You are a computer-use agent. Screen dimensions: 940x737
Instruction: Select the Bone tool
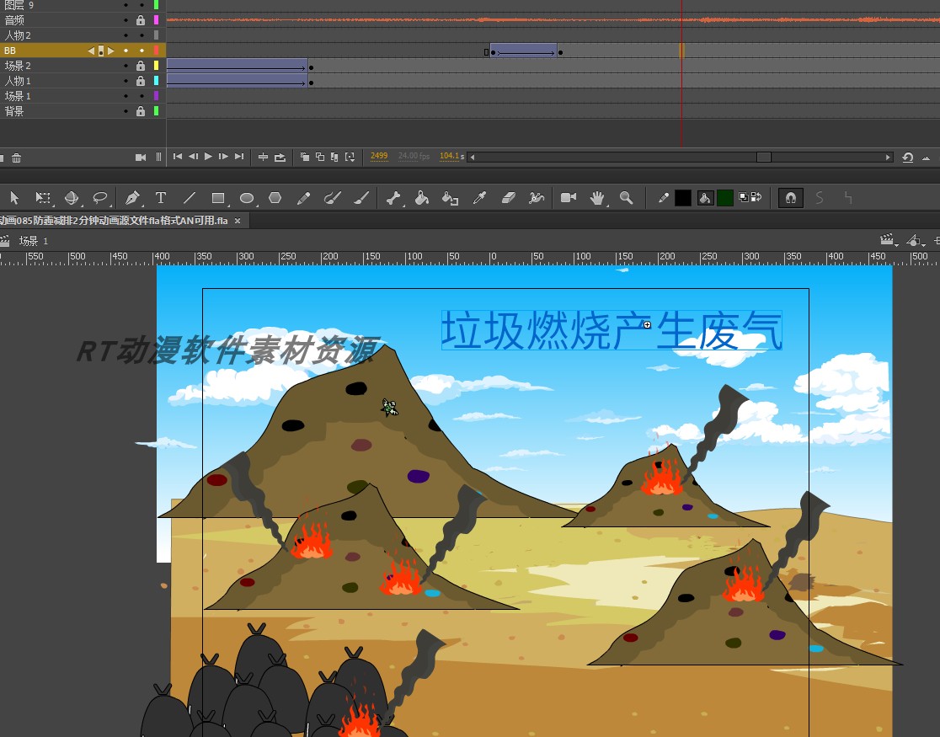tap(394, 198)
